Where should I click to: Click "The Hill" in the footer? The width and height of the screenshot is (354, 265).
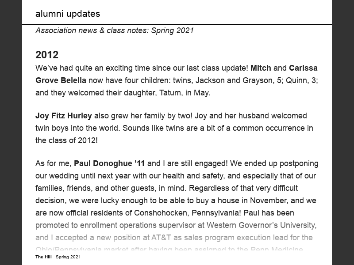pos(44,257)
